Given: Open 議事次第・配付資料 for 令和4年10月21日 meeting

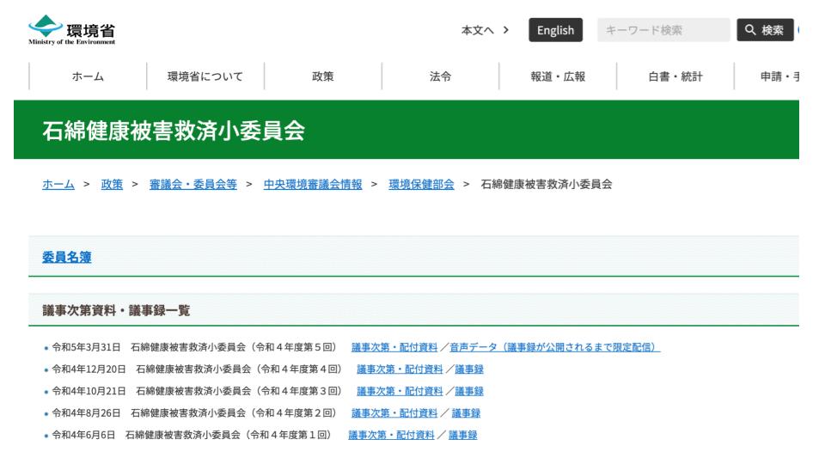Looking at the screenshot, I should click(x=400, y=391).
